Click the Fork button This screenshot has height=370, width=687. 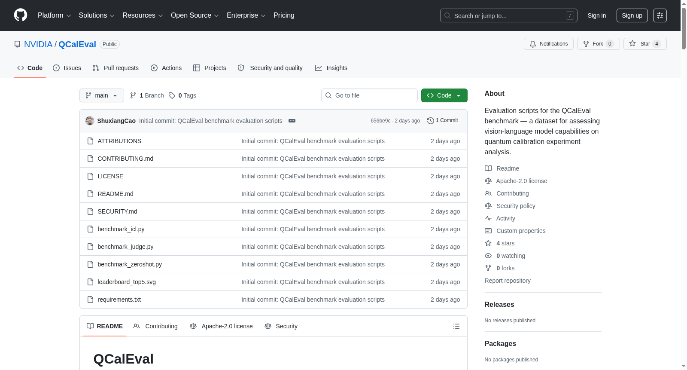pyautogui.click(x=599, y=44)
